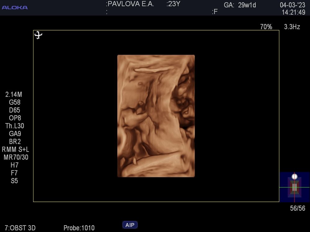The height and width of the screenshot is (232, 310).
Task: Click the MR70/30 mix ratio value
Action: tap(16, 157)
